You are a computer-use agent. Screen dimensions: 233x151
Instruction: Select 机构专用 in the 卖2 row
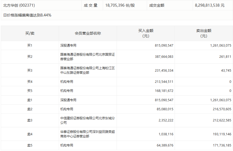point(67,109)
